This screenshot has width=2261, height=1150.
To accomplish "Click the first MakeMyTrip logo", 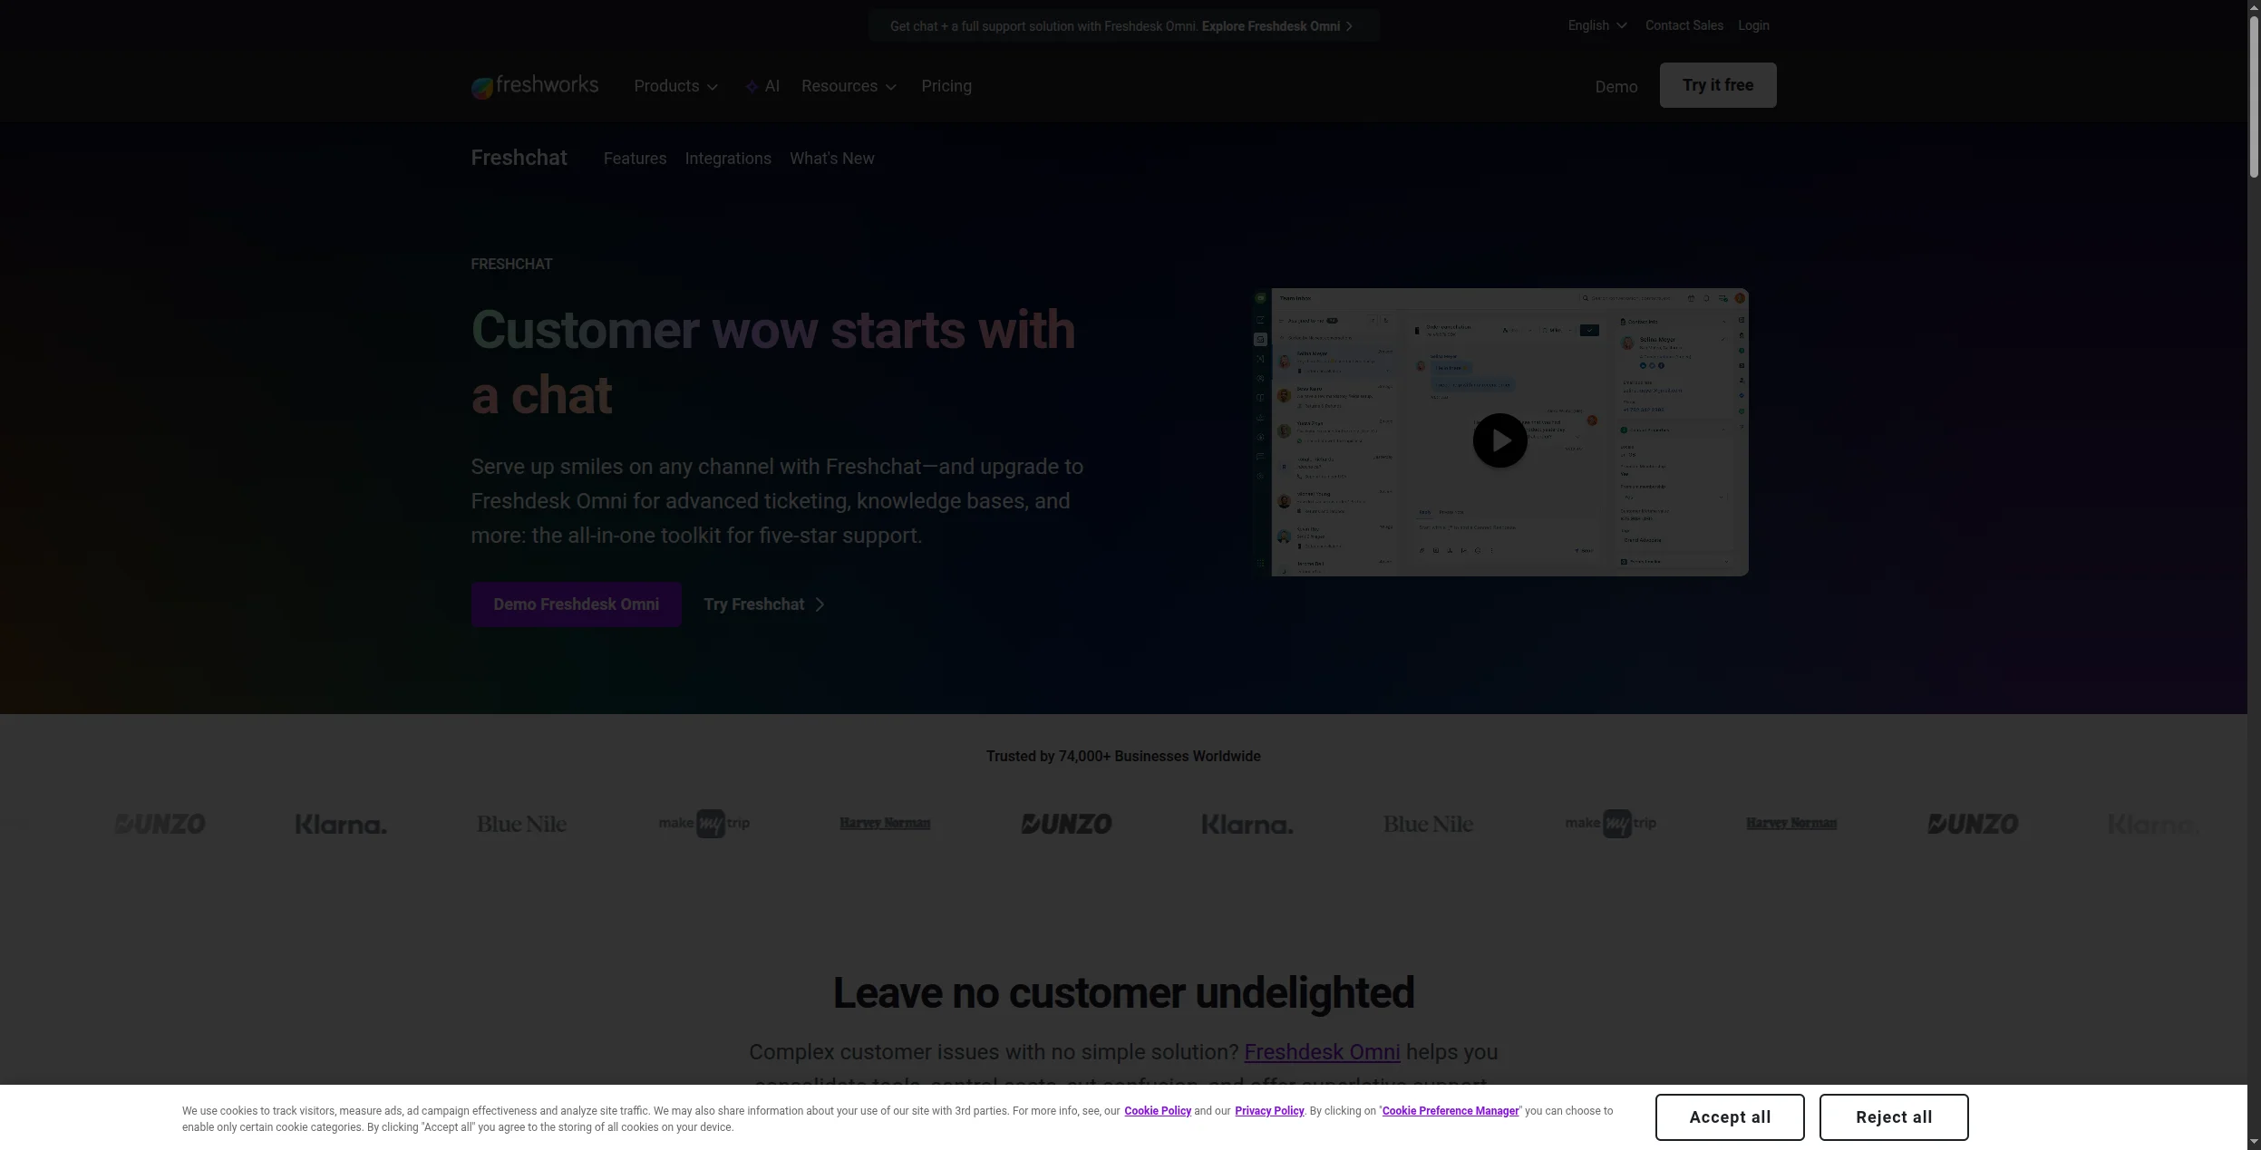I will coord(704,823).
